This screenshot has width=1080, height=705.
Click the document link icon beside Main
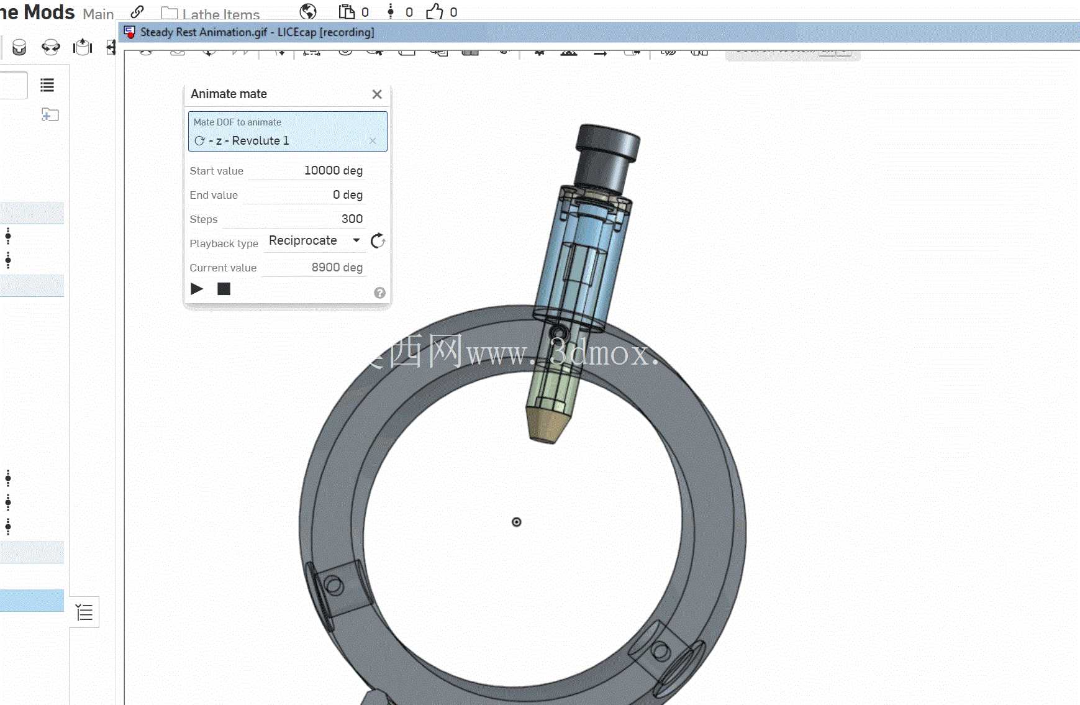pyautogui.click(x=137, y=12)
